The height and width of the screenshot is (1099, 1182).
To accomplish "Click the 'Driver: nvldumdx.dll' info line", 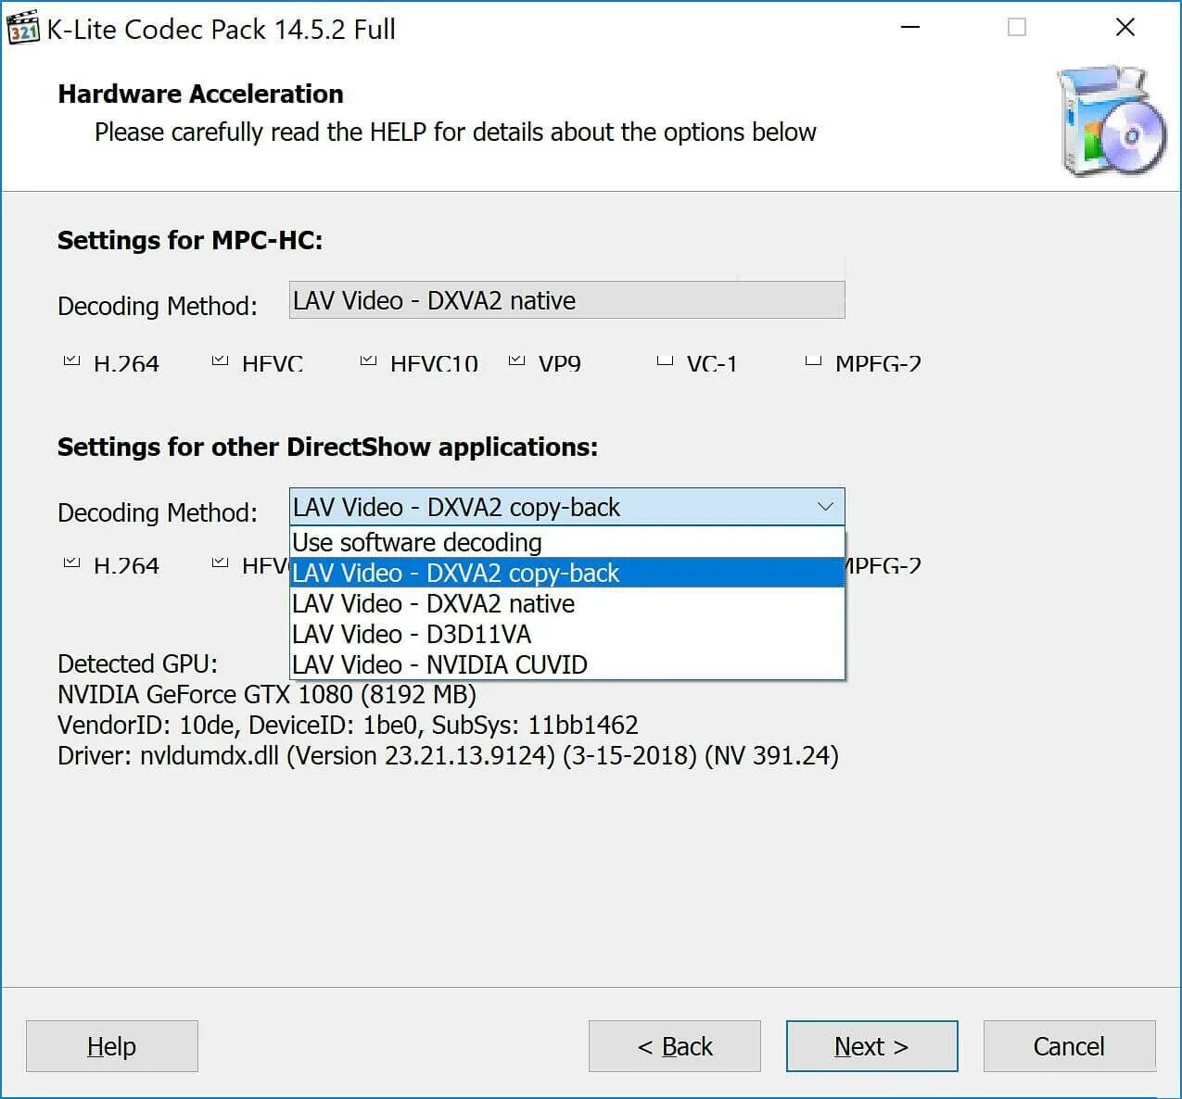I will click(448, 755).
